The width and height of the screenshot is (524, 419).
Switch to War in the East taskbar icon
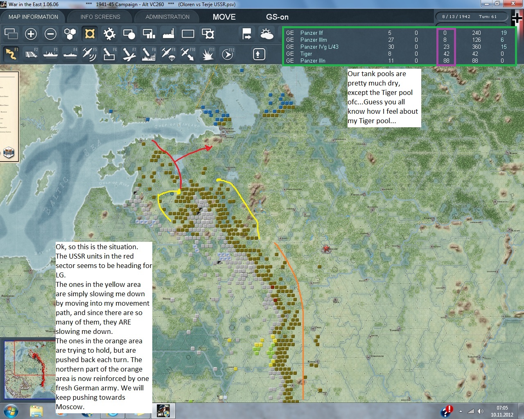(163, 411)
